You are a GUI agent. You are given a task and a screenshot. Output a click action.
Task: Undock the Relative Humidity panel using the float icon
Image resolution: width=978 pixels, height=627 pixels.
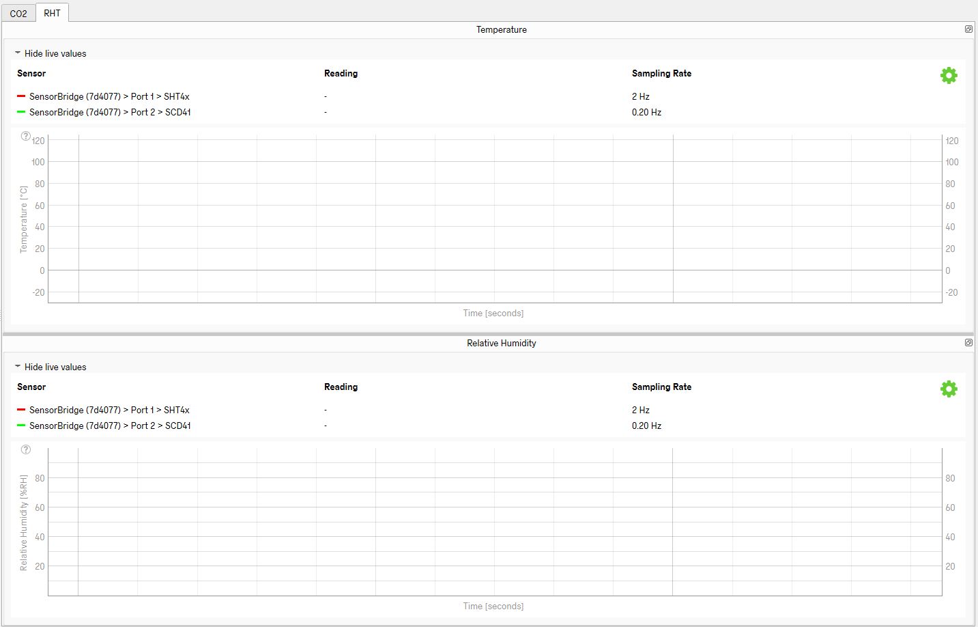tap(968, 343)
